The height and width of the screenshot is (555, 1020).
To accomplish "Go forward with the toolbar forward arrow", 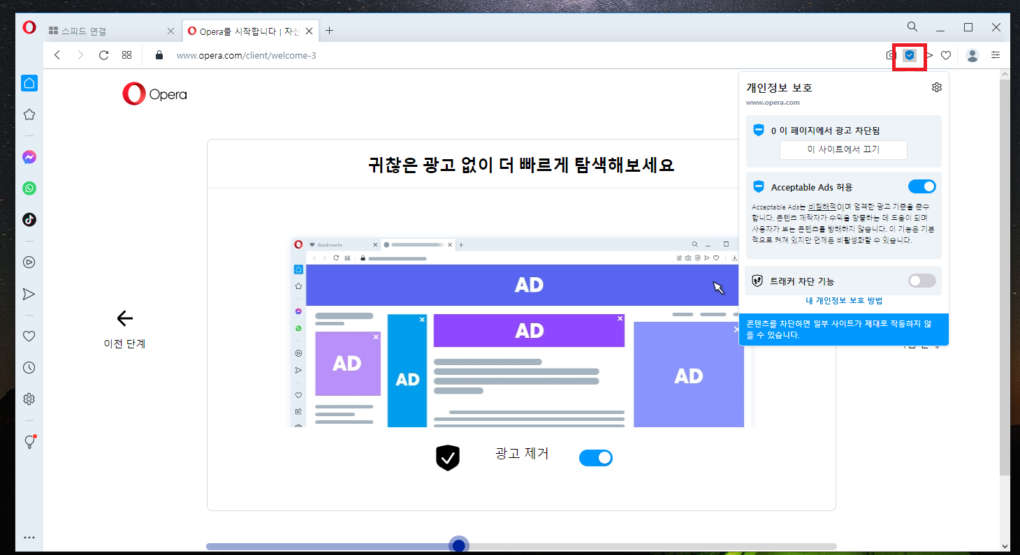I will click(80, 55).
